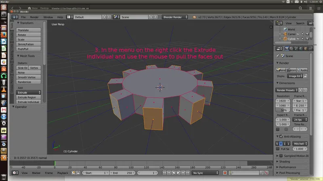323x181 pixels.
Task: Expand the Shading panel
Action: point(285,161)
